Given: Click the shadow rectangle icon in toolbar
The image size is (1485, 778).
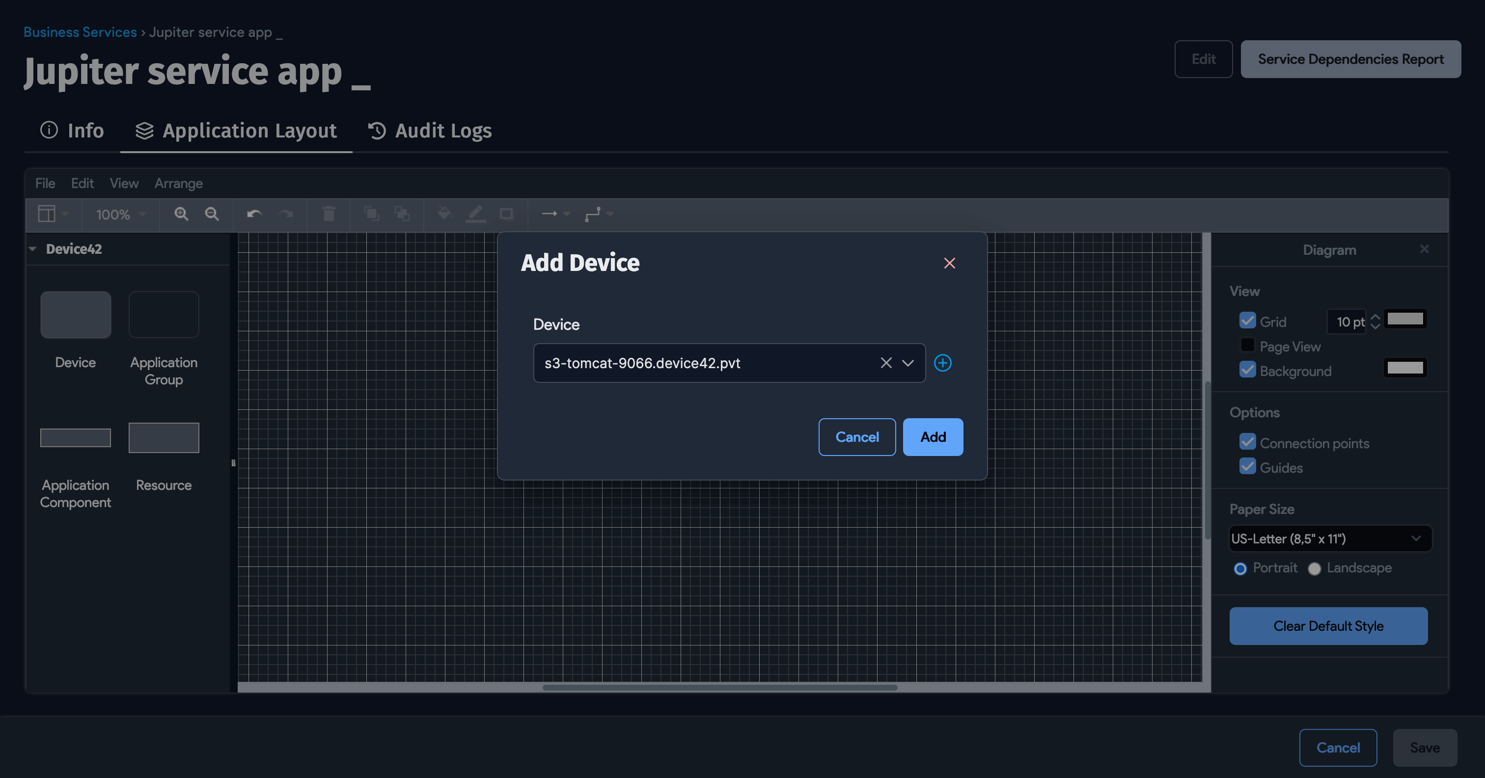Looking at the screenshot, I should (506, 214).
